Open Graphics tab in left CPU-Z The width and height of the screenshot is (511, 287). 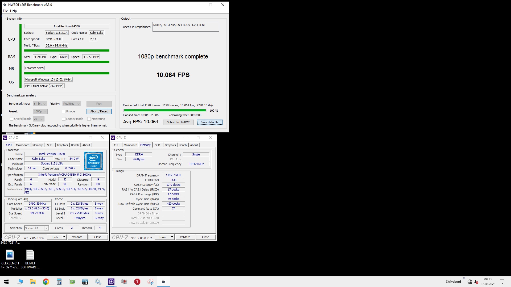(x=63, y=145)
